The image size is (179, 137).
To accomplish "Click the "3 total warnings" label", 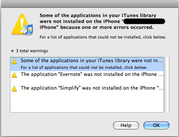I will pyautogui.click(x=32, y=51).
